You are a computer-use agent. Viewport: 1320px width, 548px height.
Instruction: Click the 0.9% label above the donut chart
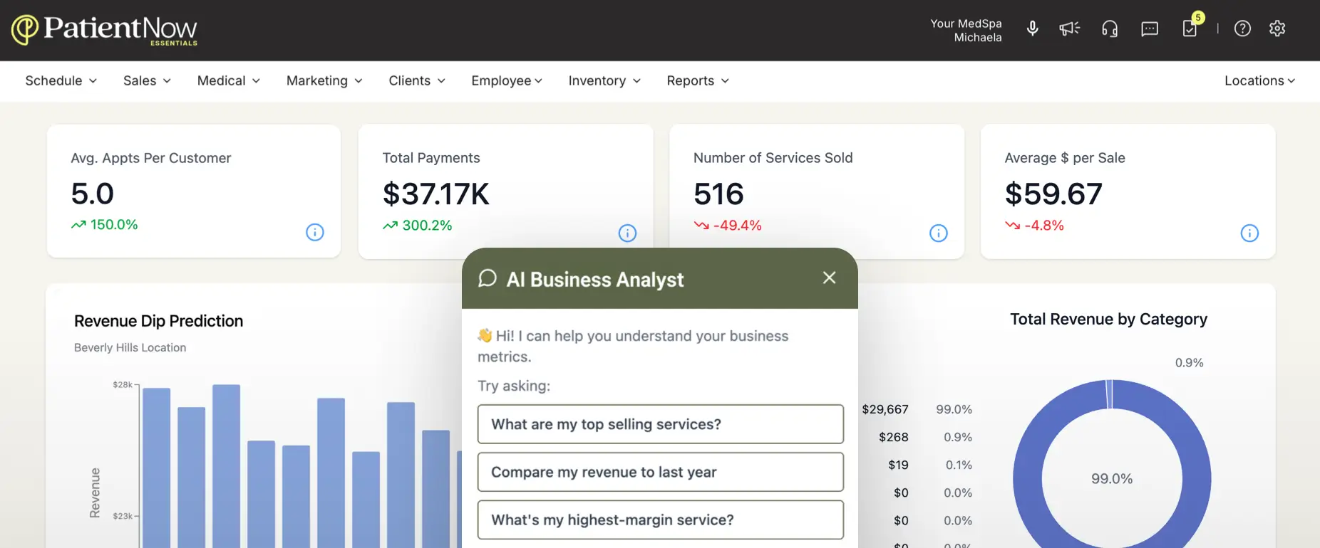pos(1189,363)
